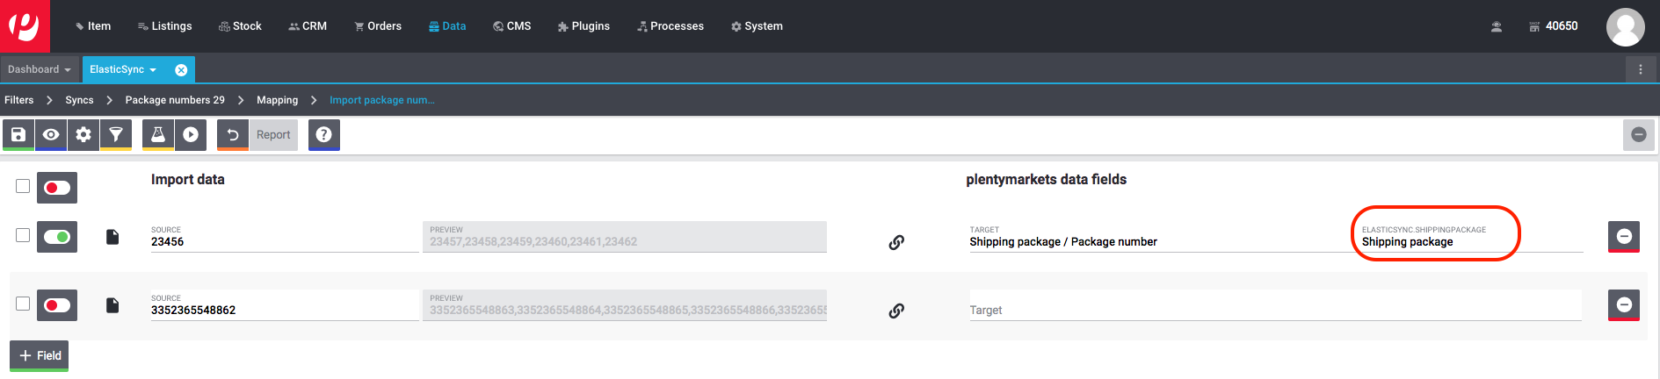Click the undo reset arrow icon
The width and height of the screenshot is (1660, 379).
tap(233, 135)
